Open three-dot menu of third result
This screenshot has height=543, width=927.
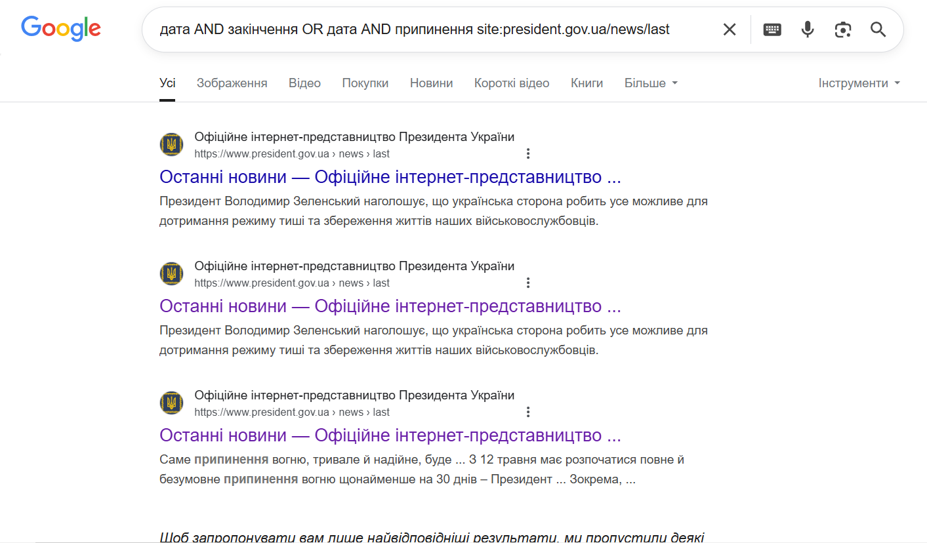point(528,412)
